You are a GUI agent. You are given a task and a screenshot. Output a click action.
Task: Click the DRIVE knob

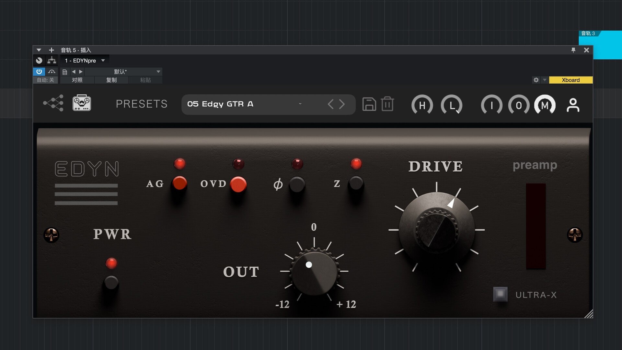tap(437, 229)
